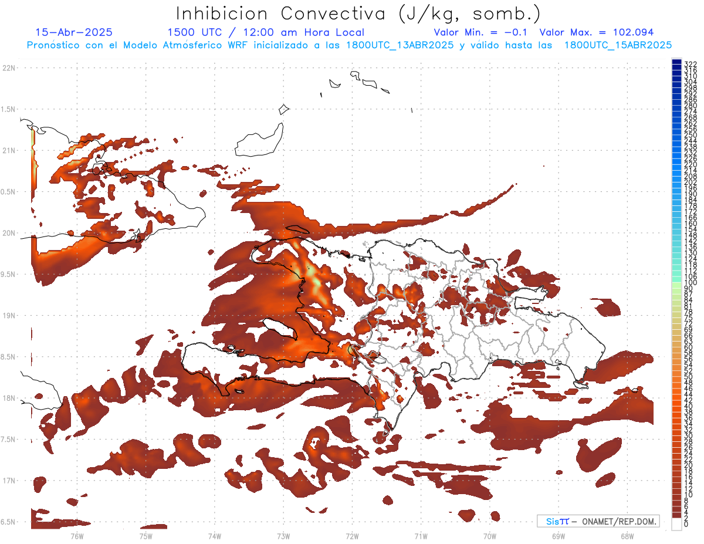Click the '74W' longitude label
Viewport: 704px width, 544px height.
point(214,535)
